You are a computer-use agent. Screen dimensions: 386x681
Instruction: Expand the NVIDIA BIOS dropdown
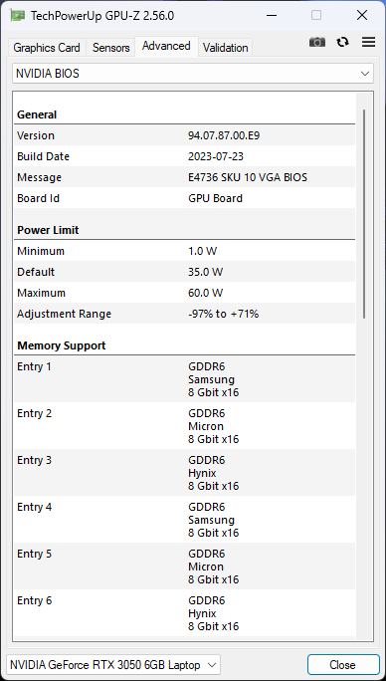pyautogui.click(x=193, y=74)
